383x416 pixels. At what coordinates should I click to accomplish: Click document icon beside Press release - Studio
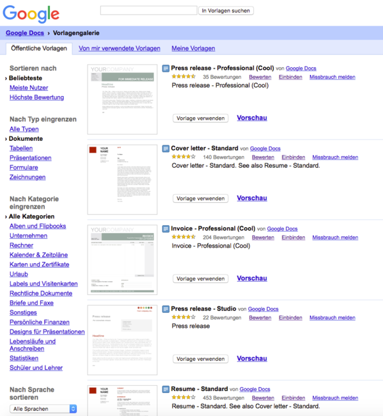[x=166, y=309]
